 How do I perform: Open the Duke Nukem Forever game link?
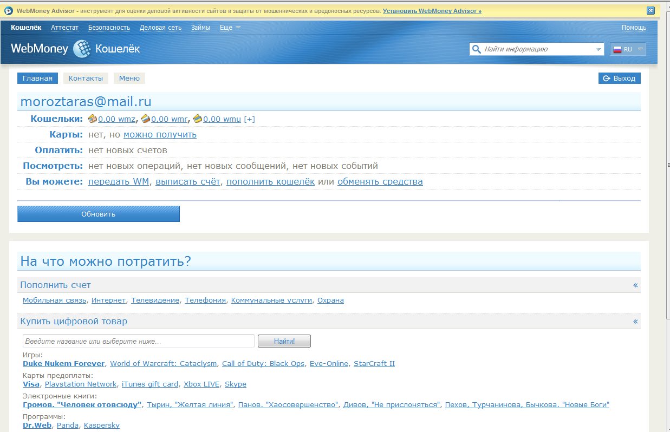tap(63, 364)
